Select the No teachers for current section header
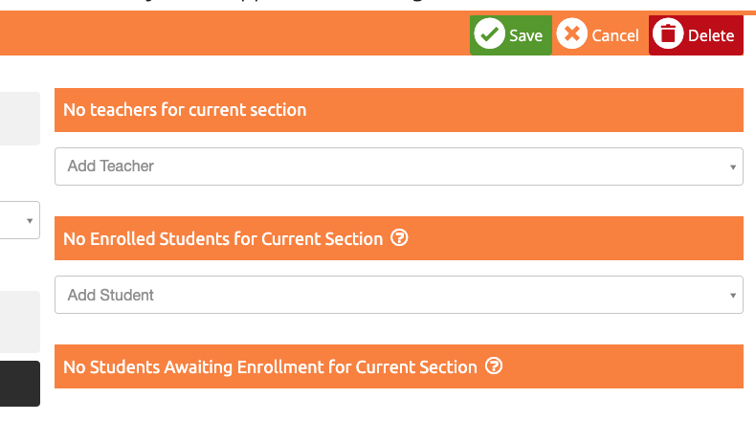 pyautogui.click(x=399, y=110)
